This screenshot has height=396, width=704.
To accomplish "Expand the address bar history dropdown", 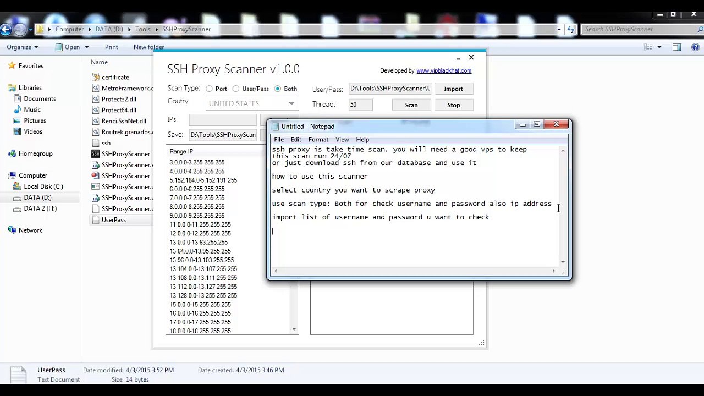I will click(x=559, y=30).
